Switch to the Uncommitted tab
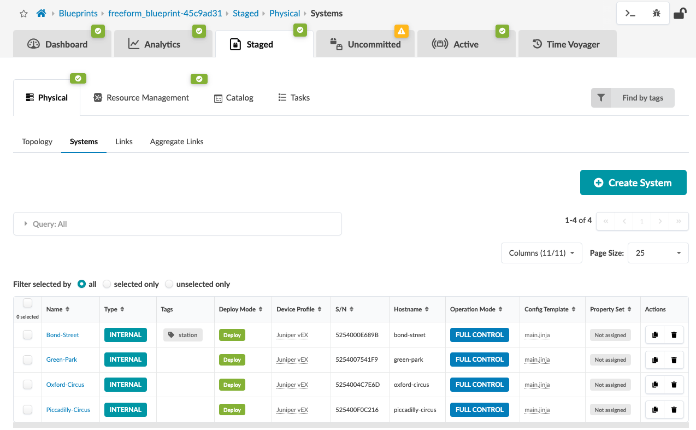Screen dimensions: 696x430 pos(366,44)
